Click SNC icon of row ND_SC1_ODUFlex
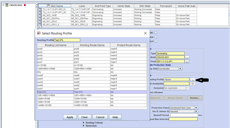 (x=40, y=18)
